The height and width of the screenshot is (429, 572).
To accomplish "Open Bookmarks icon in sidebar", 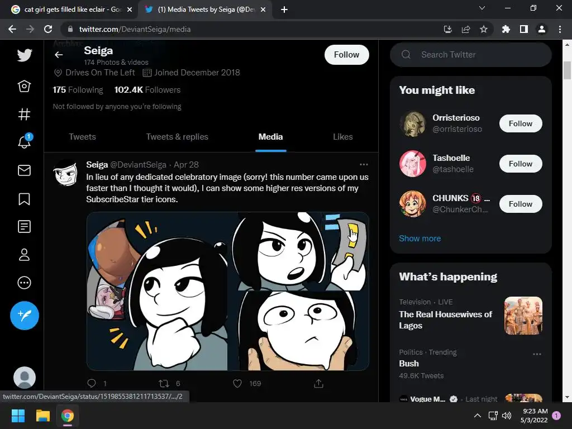I will [x=25, y=199].
